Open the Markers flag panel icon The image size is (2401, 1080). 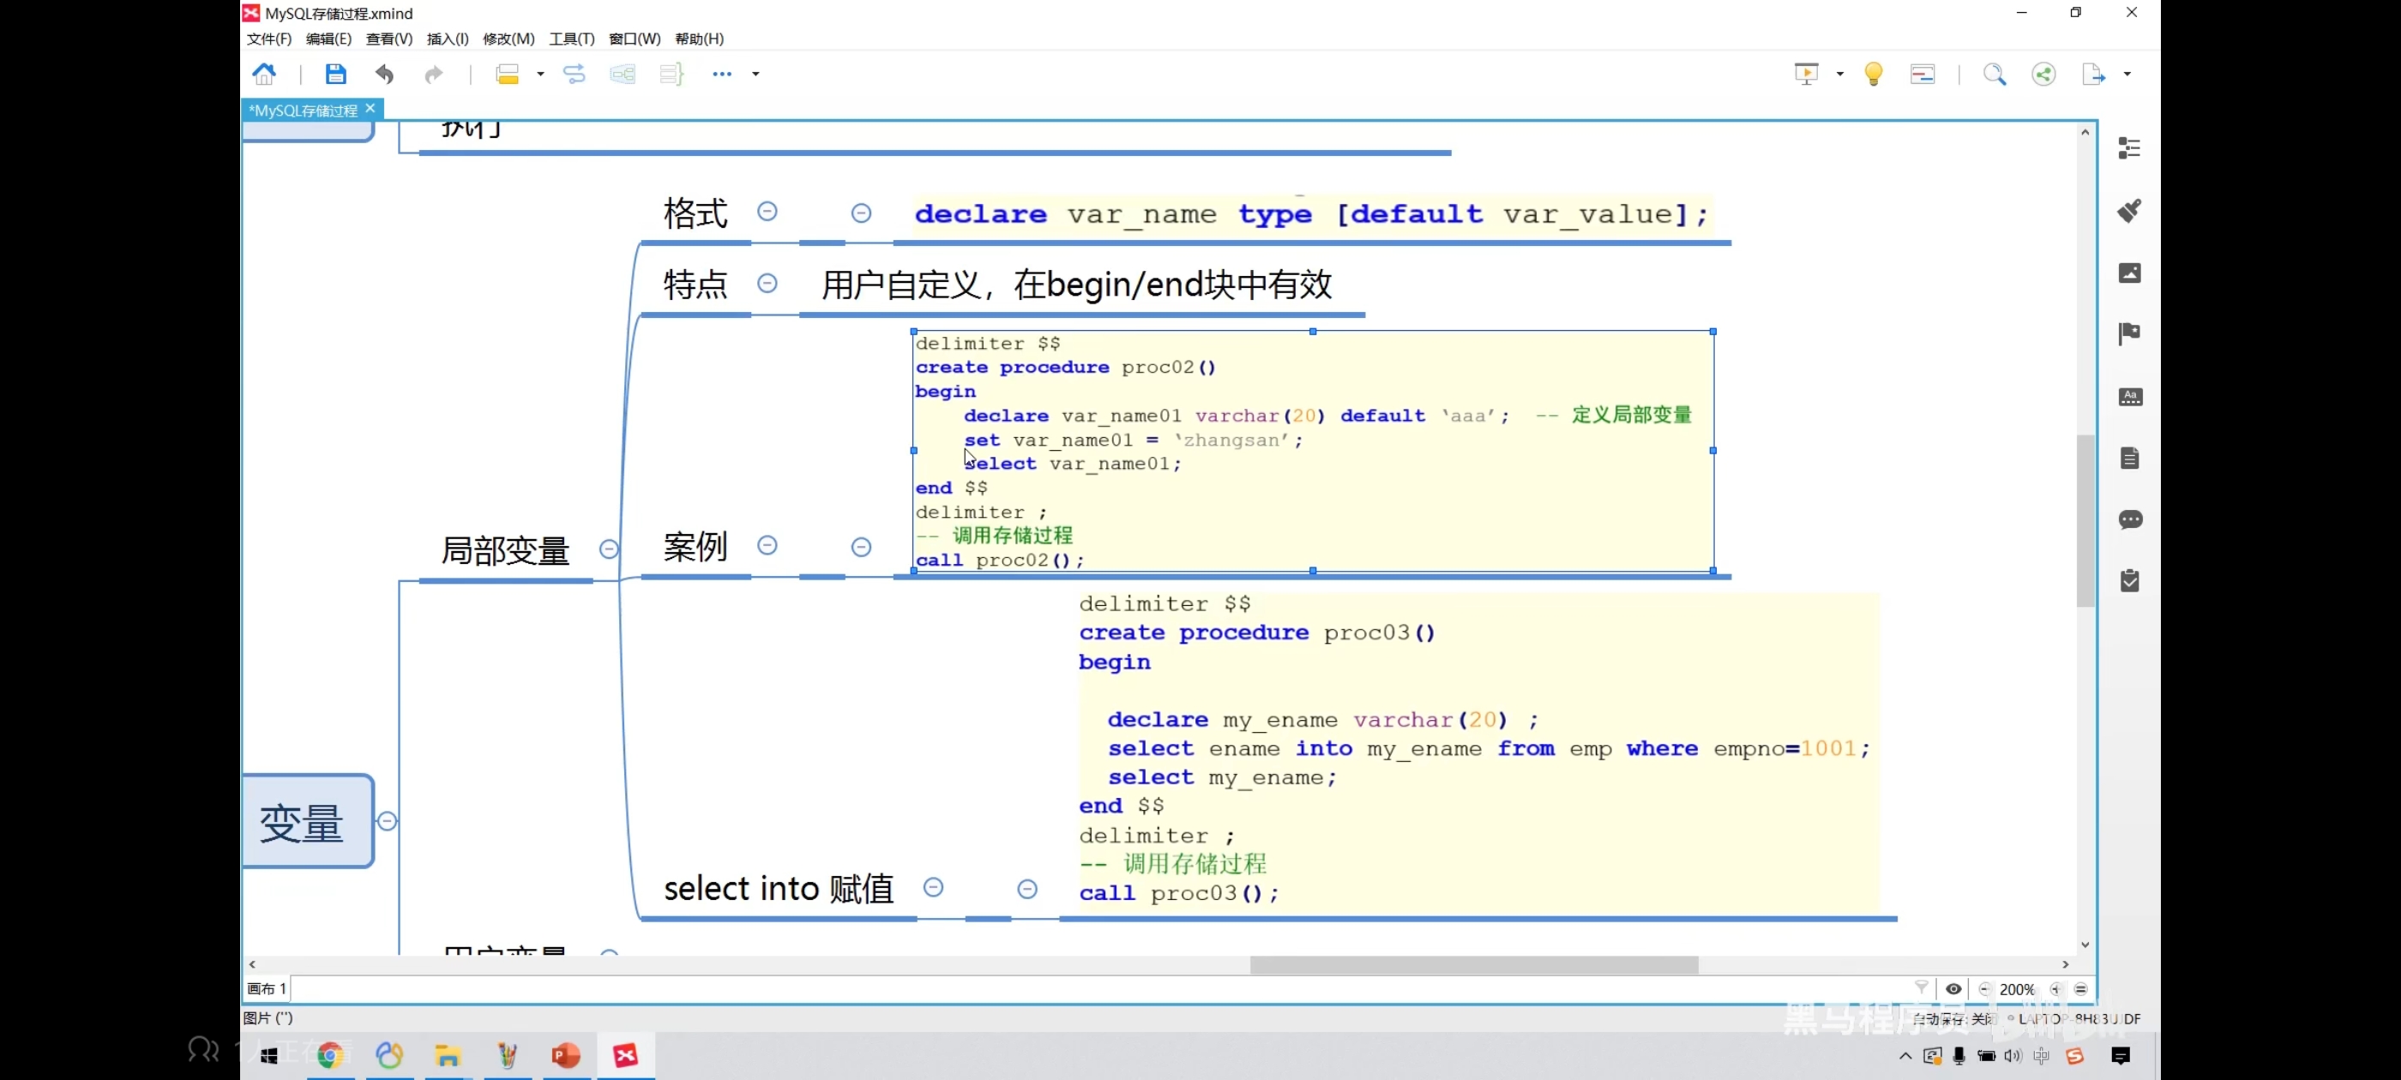[x=2130, y=333]
